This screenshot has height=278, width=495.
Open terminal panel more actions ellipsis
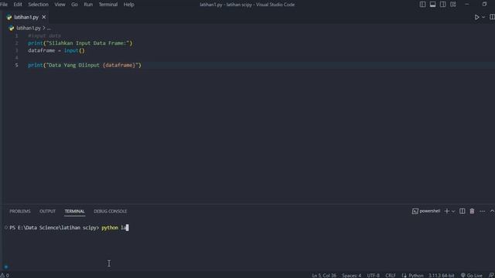click(482, 211)
